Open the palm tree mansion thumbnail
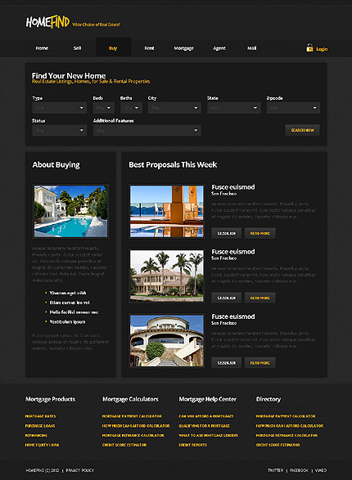The width and height of the screenshot is (352, 480). click(167, 276)
